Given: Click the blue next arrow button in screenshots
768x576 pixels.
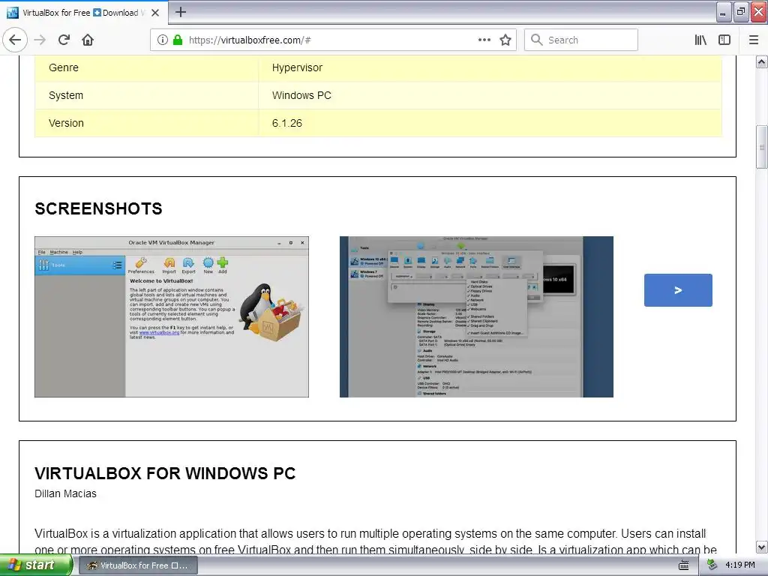Looking at the screenshot, I should click(x=678, y=290).
